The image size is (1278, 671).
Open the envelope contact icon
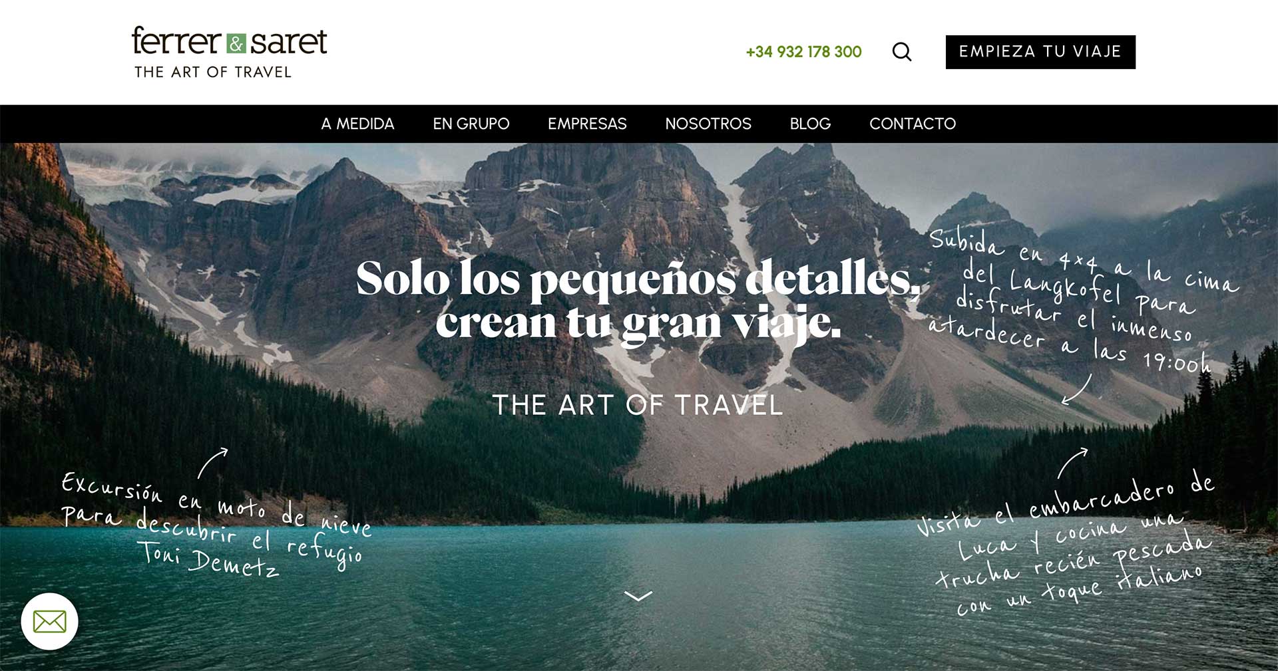[49, 622]
